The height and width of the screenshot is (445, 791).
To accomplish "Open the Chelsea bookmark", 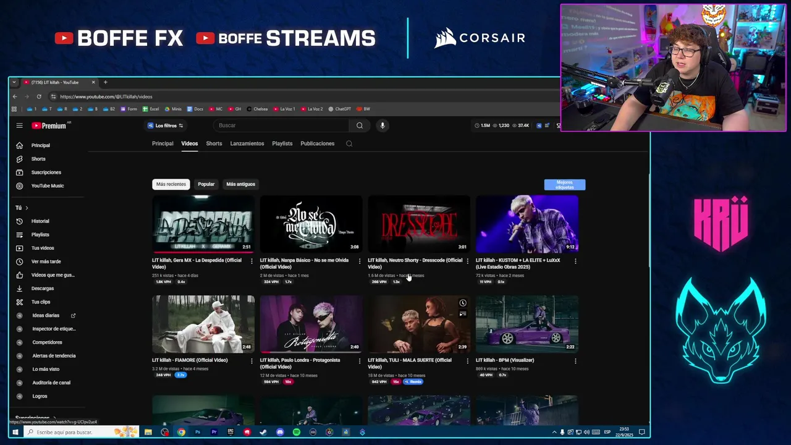I will coord(257,109).
